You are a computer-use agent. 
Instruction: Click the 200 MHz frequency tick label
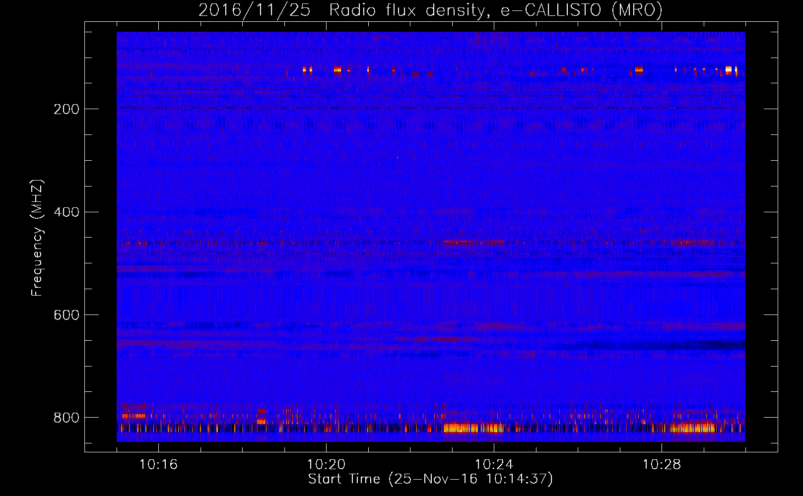click(67, 109)
